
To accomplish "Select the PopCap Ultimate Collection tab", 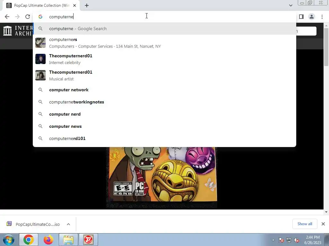I will click(41, 6).
